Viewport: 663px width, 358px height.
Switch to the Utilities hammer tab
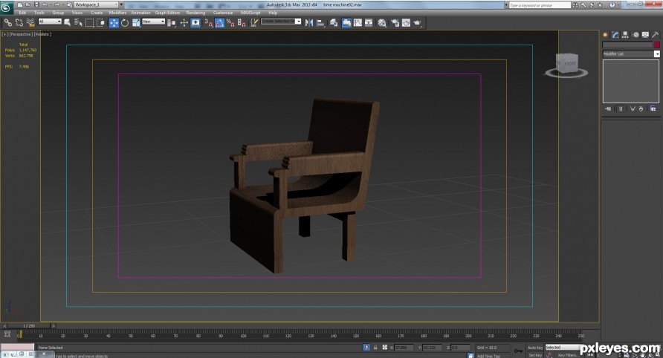[655, 35]
